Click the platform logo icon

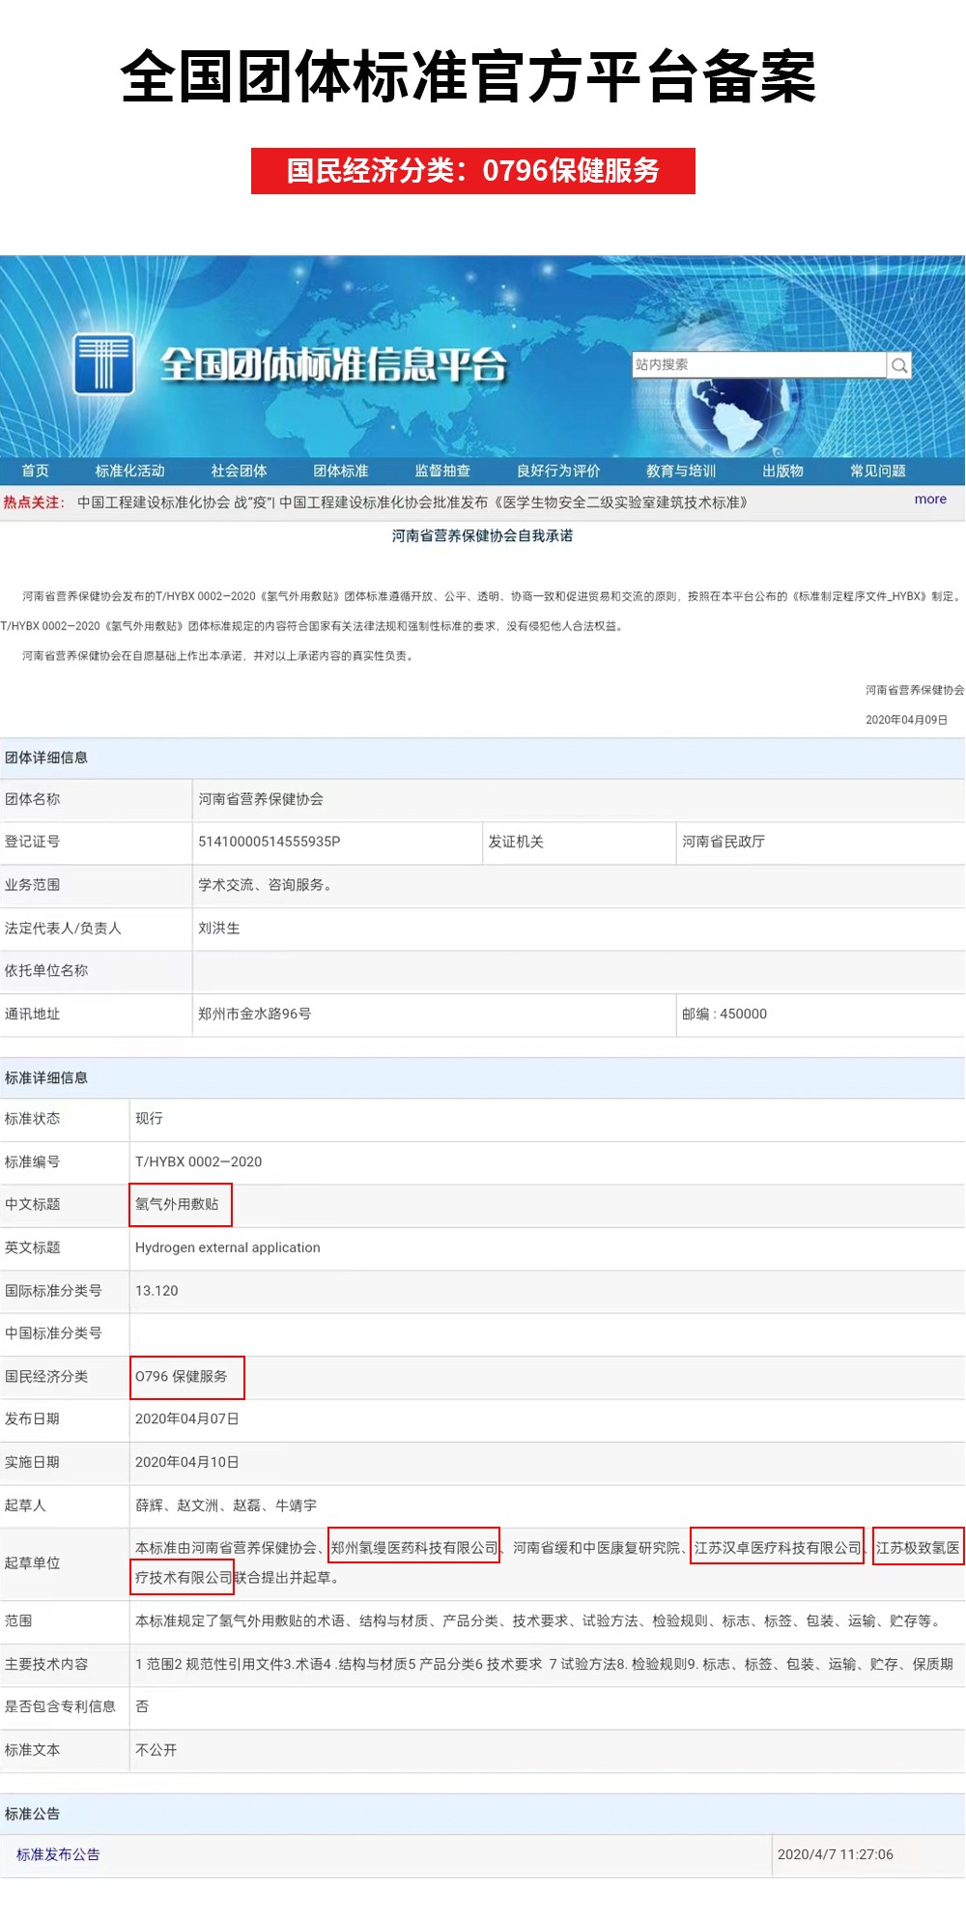pyautogui.click(x=103, y=363)
